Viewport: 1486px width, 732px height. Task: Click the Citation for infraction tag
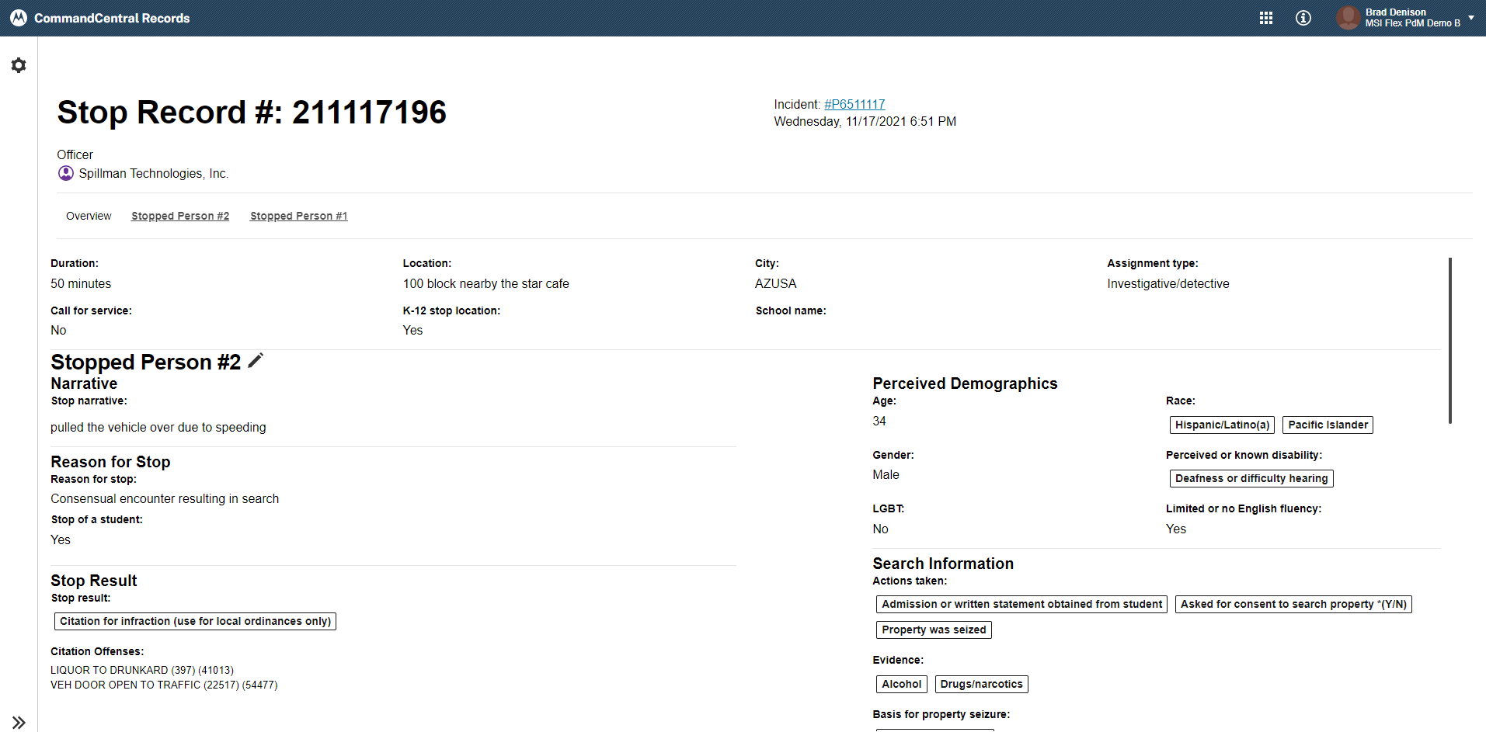click(195, 621)
